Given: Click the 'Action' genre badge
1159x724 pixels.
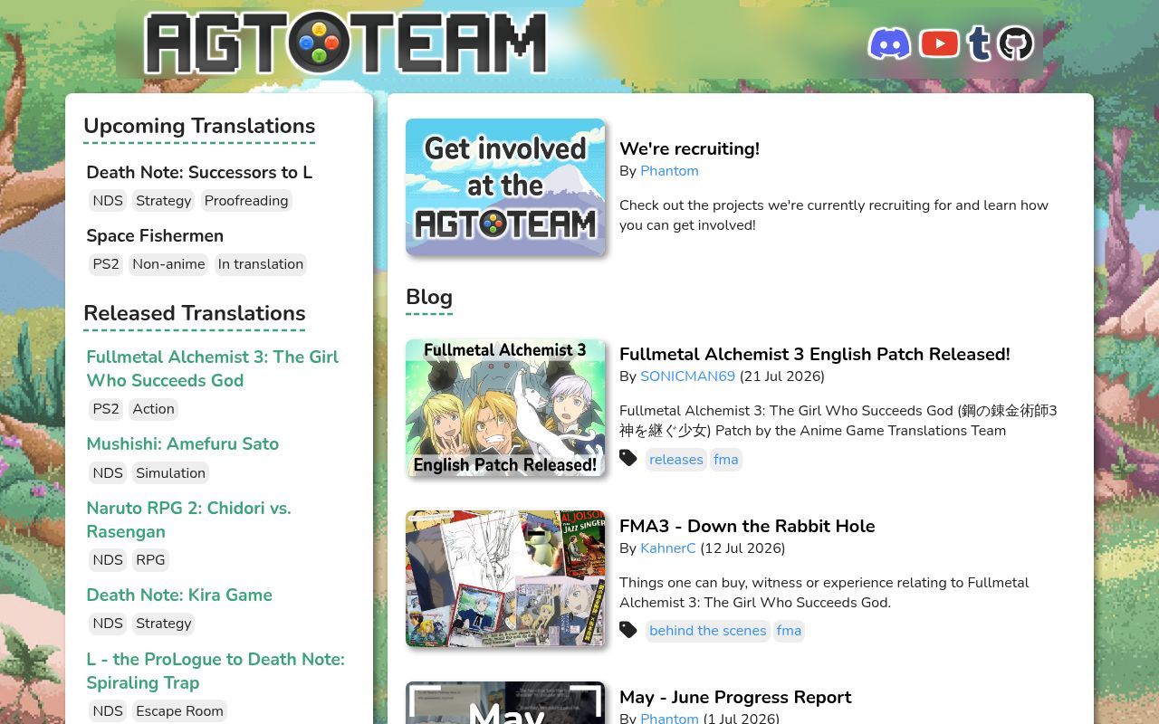Looking at the screenshot, I should [153, 409].
